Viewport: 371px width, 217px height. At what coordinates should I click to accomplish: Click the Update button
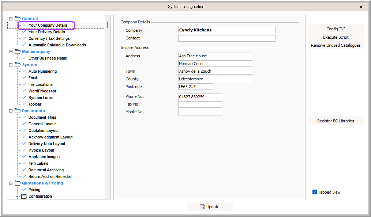(x=210, y=207)
